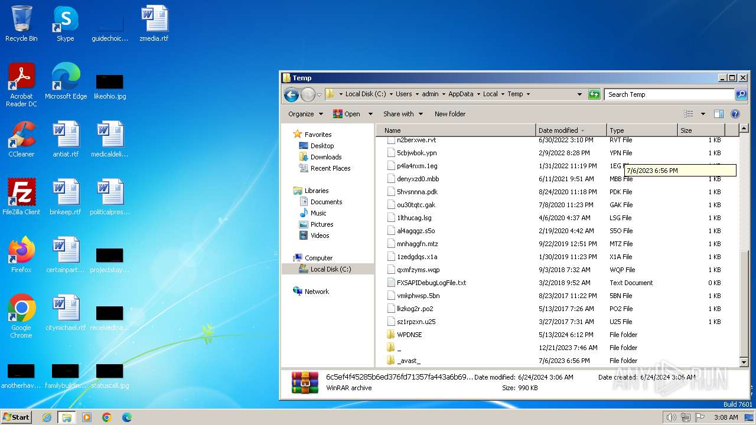Select Pictures library
756x425 pixels.
click(322, 224)
